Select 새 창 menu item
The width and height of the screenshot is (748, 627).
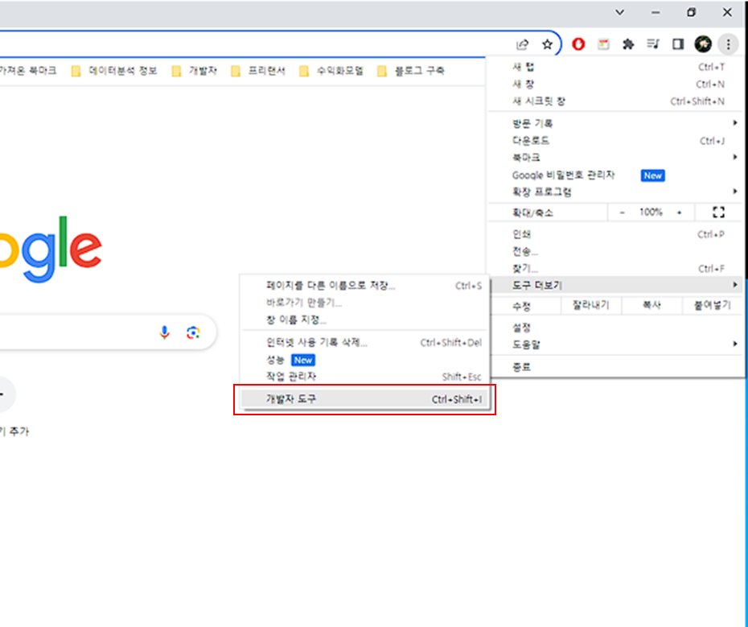(x=616, y=84)
